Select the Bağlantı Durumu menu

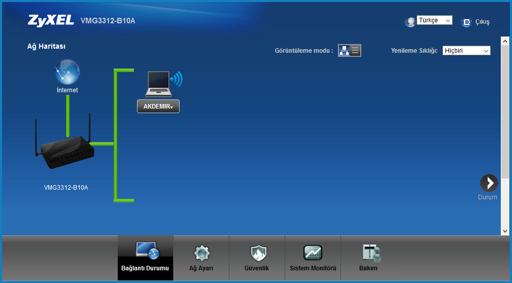tap(145, 258)
